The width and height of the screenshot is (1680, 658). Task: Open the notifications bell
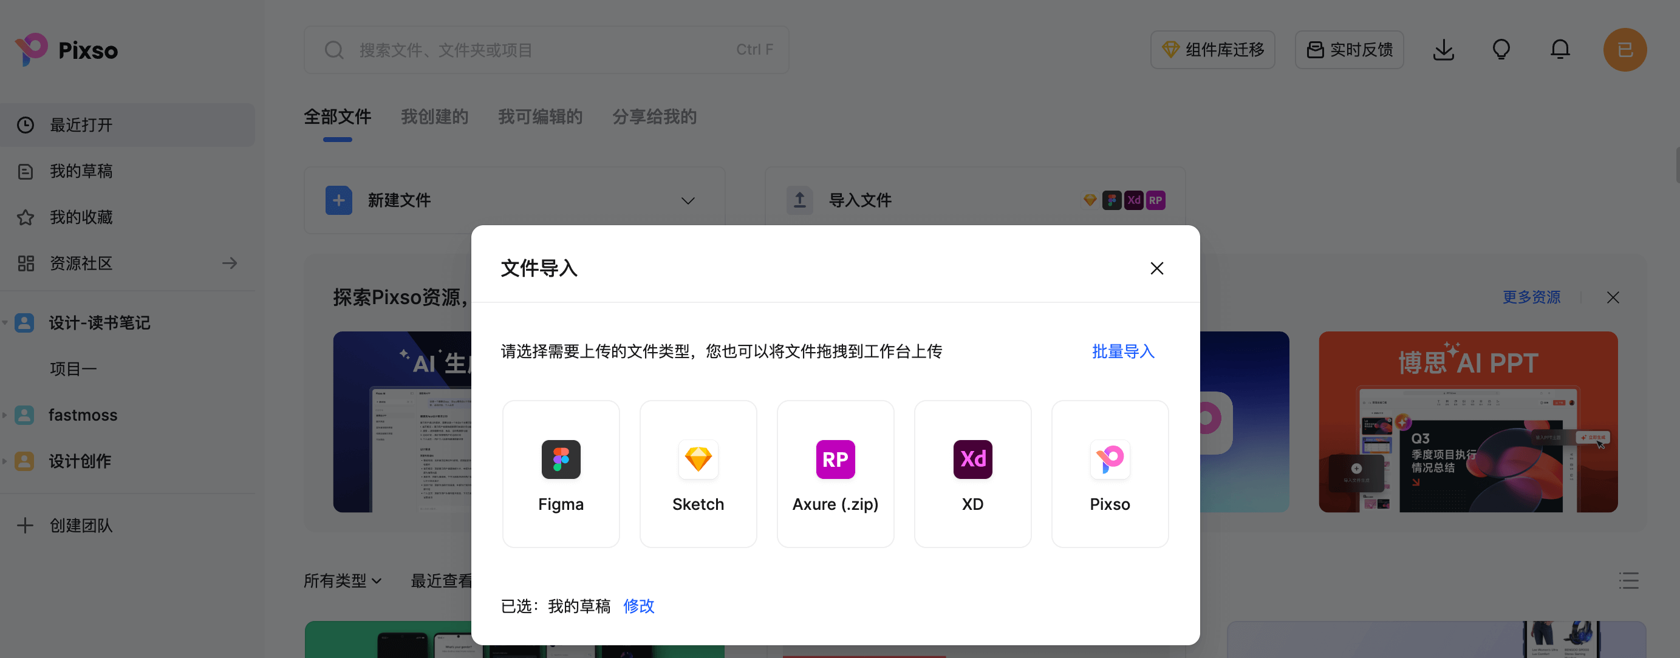click(x=1560, y=50)
